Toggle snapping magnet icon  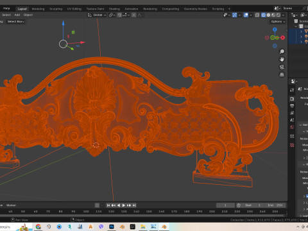(119, 15)
